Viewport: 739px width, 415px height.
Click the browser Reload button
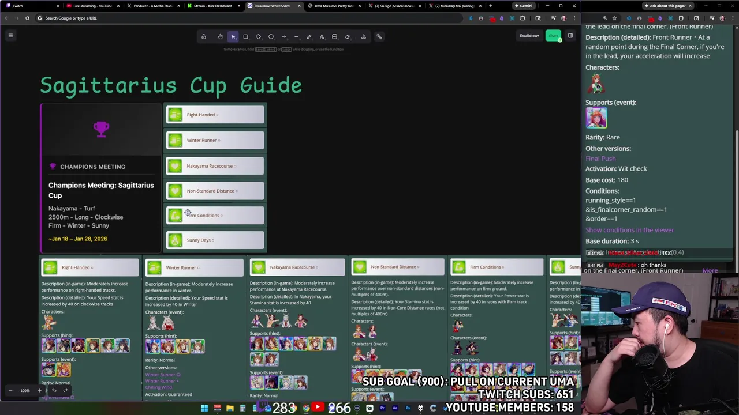(x=27, y=18)
